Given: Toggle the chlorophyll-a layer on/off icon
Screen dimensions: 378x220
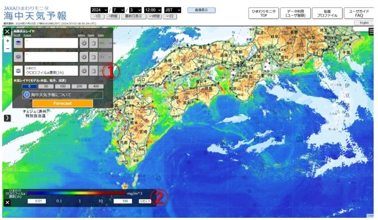Looking at the screenshot, I should pos(18,71).
